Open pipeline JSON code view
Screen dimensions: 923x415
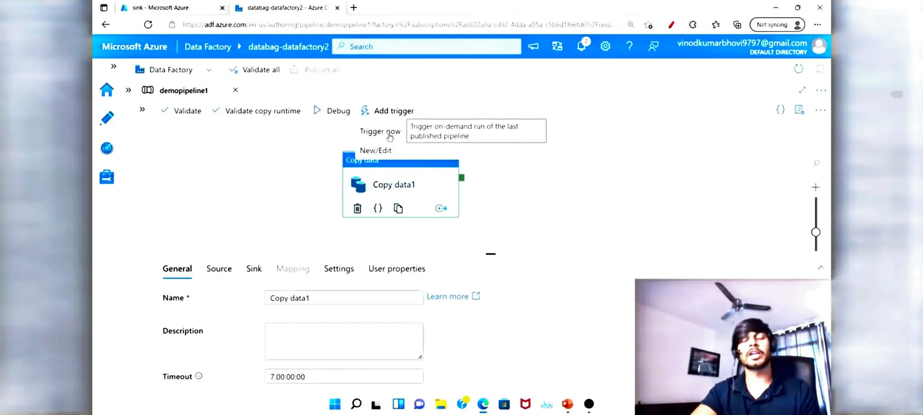point(781,109)
